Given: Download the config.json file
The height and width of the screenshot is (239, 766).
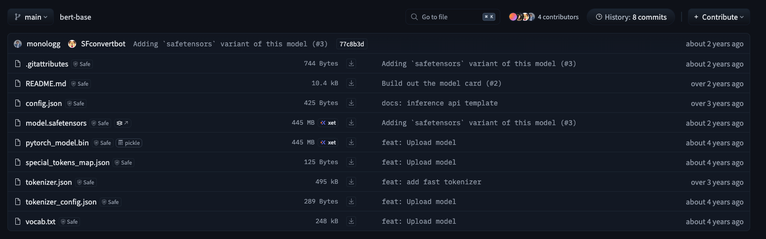Looking at the screenshot, I should [351, 103].
